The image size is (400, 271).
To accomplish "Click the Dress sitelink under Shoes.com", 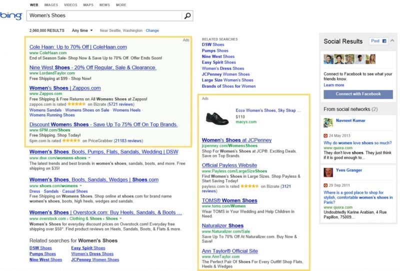I will pyautogui.click(x=34, y=191).
